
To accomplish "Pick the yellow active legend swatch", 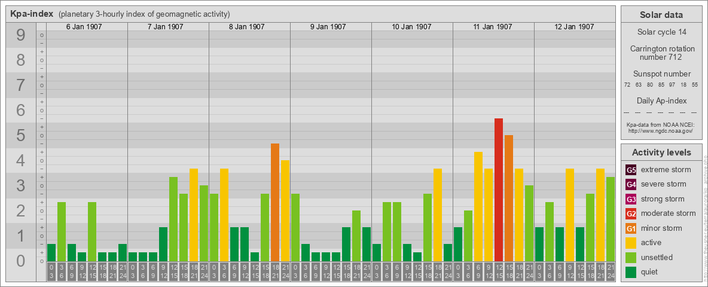I will pyautogui.click(x=631, y=243).
